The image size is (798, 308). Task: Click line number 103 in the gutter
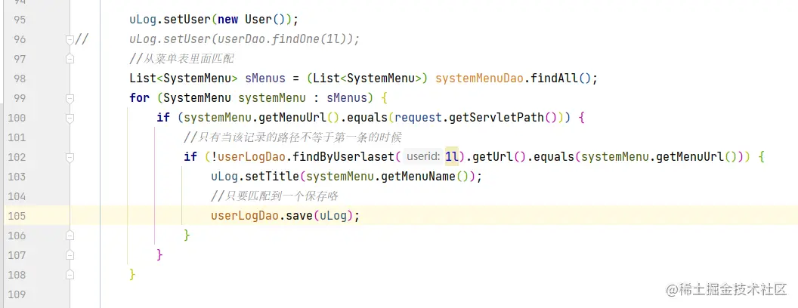click(17, 177)
